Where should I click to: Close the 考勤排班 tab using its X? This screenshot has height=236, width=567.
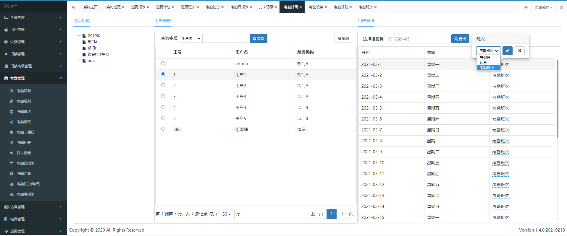click(x=301, y=7)
